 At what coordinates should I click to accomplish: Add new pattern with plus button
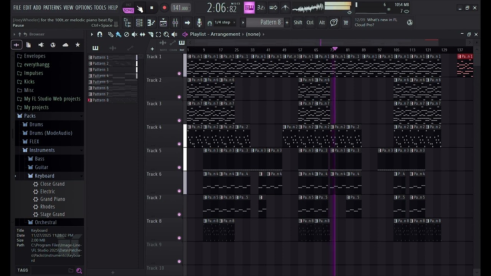(287, 23)
